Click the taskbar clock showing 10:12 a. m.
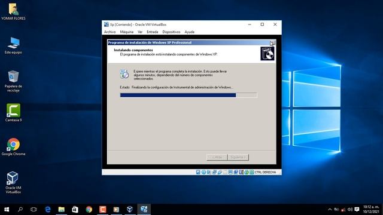 371,210
